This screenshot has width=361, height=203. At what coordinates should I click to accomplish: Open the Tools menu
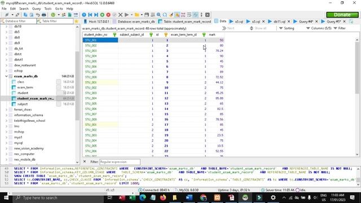48,8
